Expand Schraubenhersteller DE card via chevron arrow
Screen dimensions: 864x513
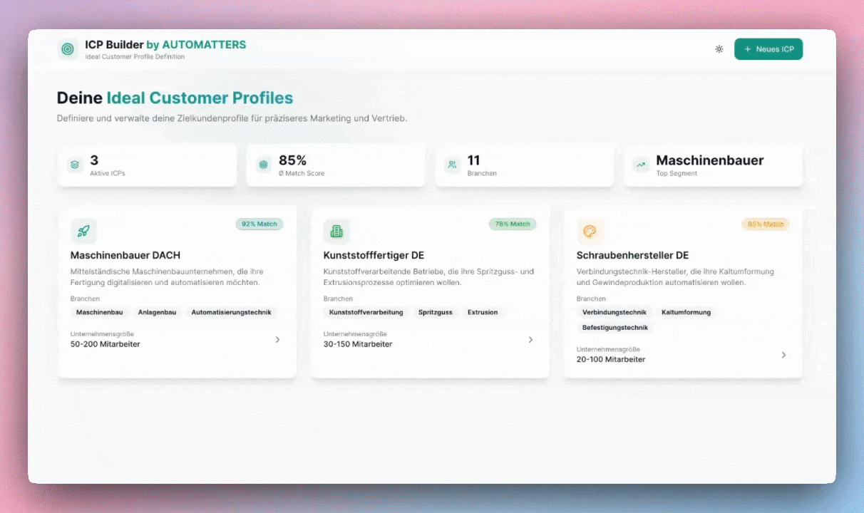[x=783, y=355]
